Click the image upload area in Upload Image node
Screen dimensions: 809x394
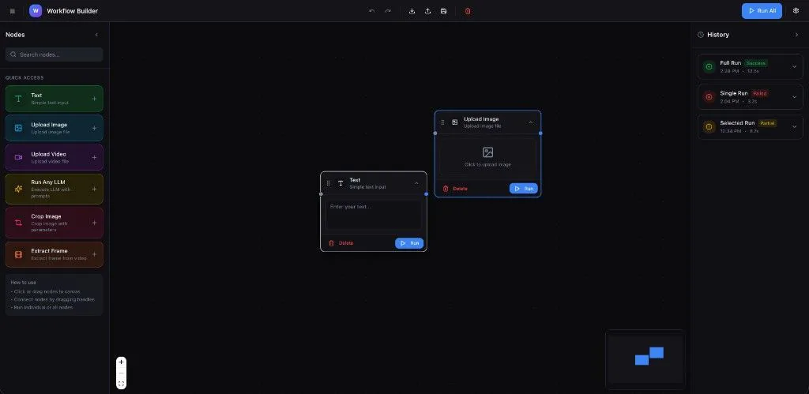pyautogui.click(x=487, y=157)
